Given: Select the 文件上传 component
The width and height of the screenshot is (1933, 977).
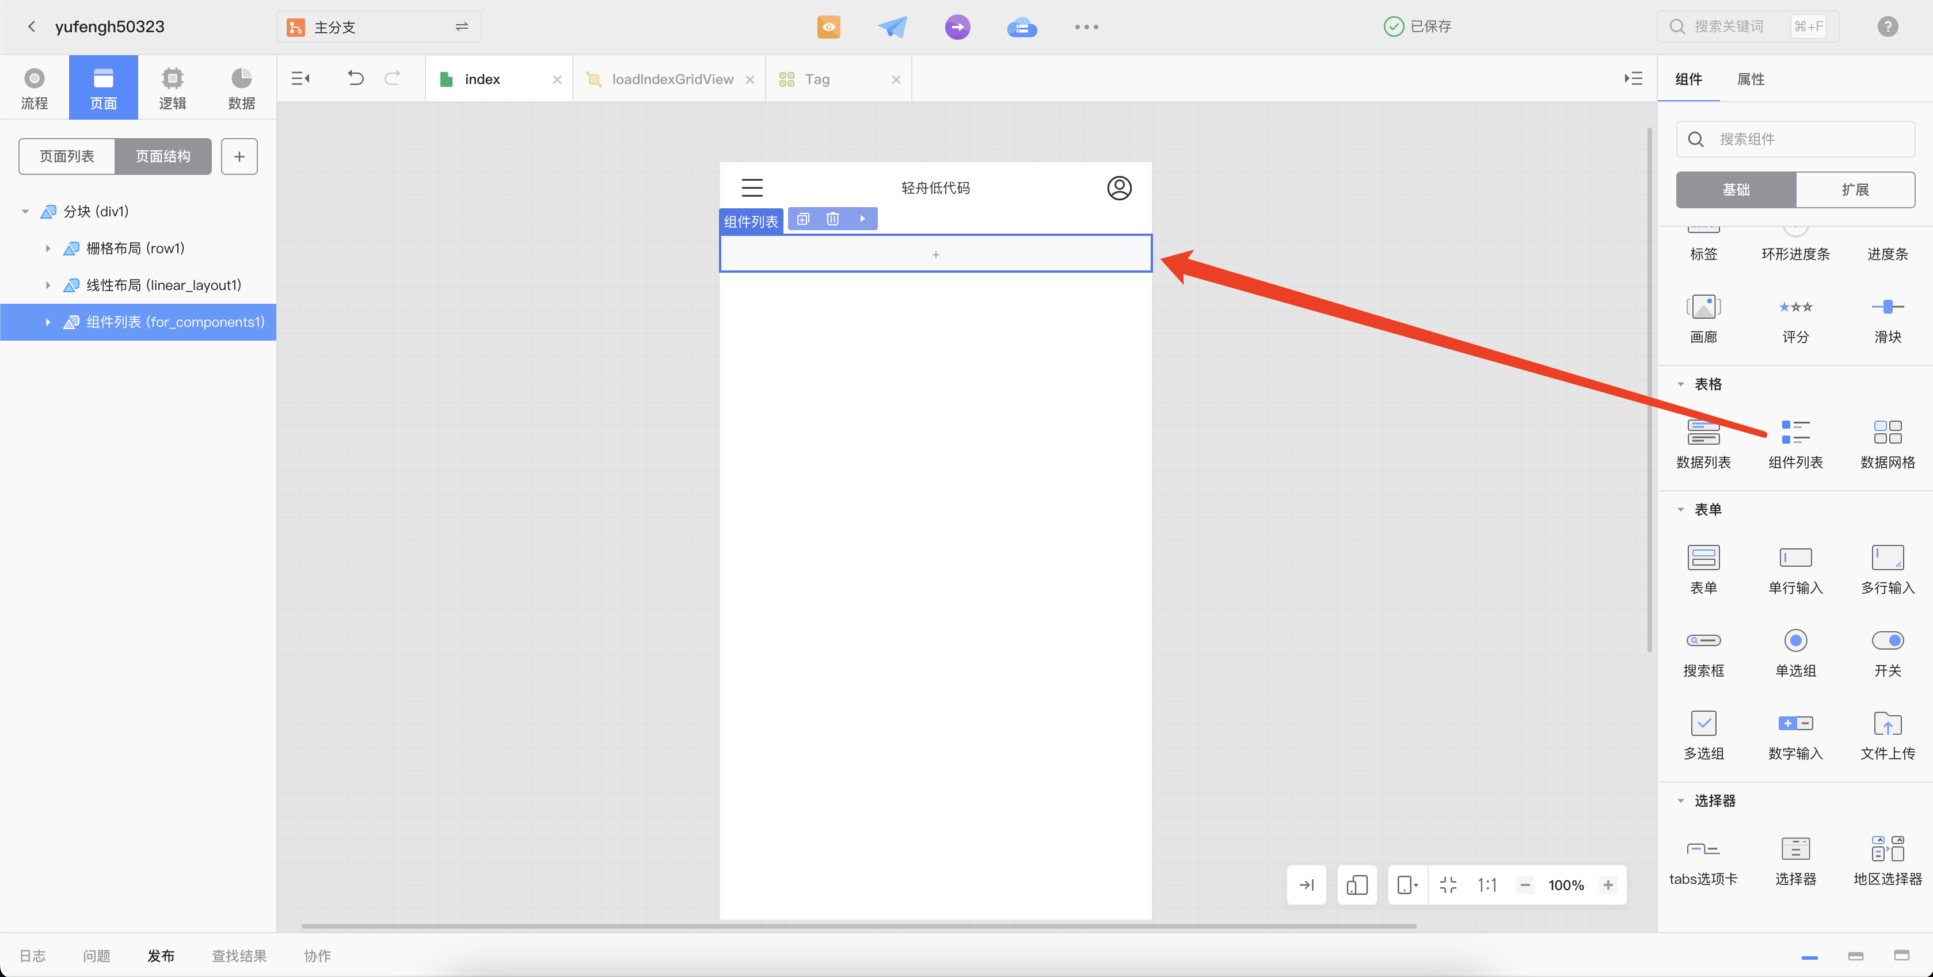Looking at the screenshot, I should click(1887, 735).
